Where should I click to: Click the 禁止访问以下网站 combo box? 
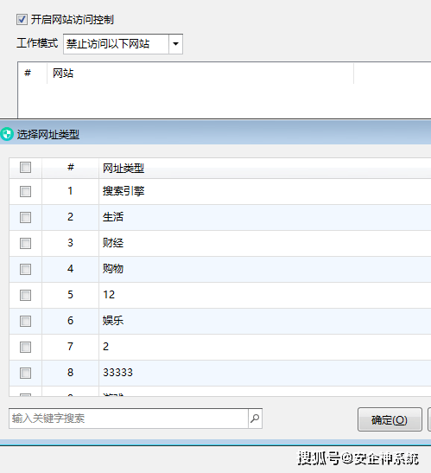tap(123, 44)
